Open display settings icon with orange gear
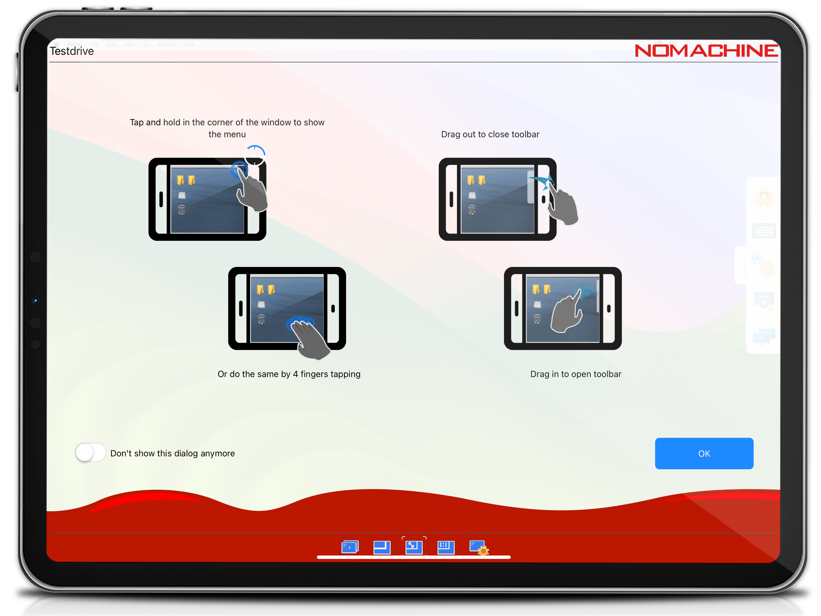This screenshot has height=616, width=821. click(479, 548)
